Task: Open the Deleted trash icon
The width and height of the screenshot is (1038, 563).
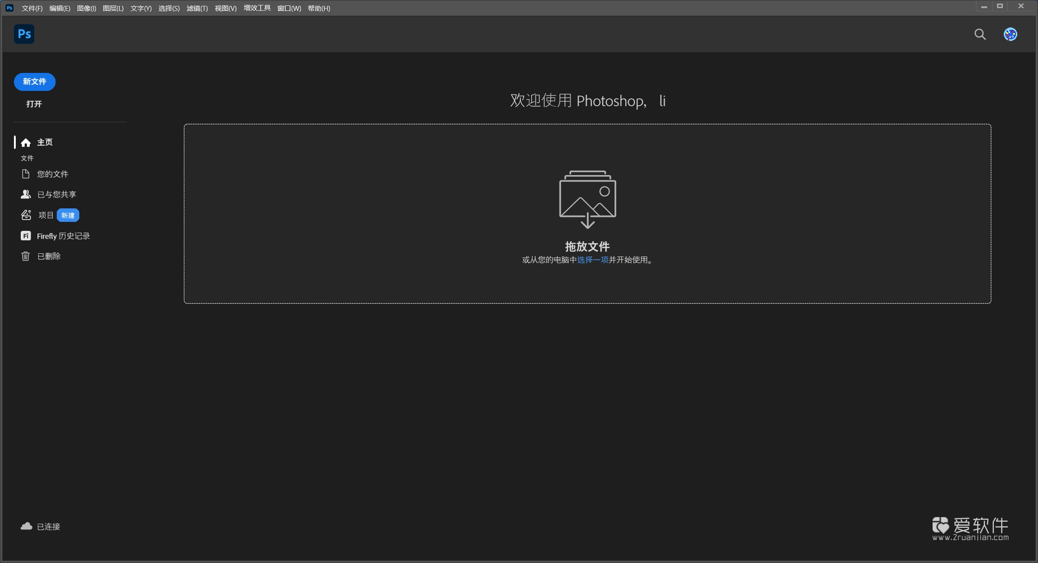Action: point(26,256)
